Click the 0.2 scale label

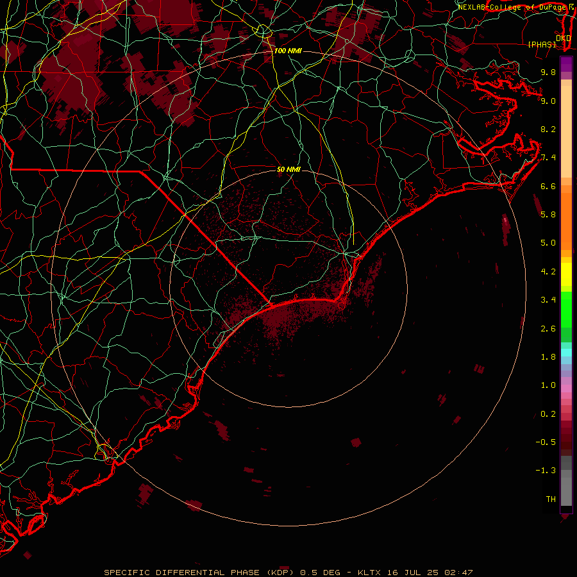[x=548, y=414]
